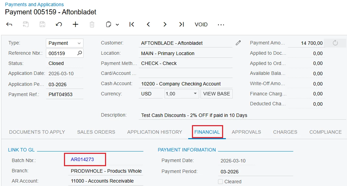Add a new payment record with plus icon

pos(76,24)
